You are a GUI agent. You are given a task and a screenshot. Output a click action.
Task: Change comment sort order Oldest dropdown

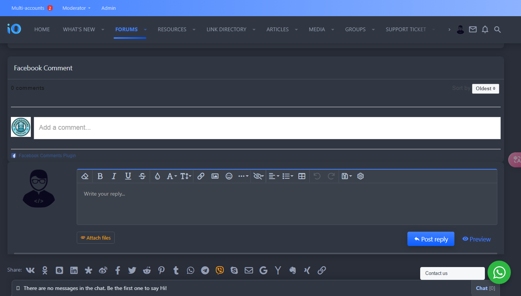click(486, 88)
